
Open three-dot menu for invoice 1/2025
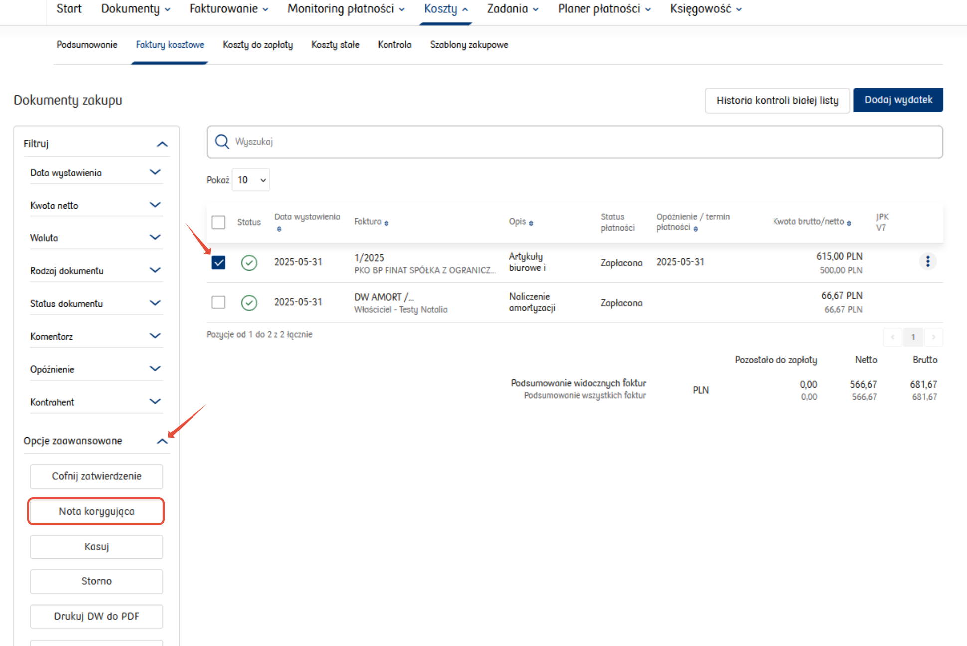coord(927,262)
